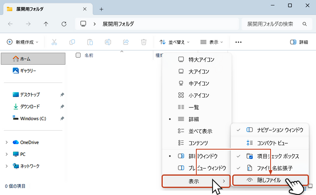This screenshot has height=195, width=316.
Task: Select 中アイコン view
Action: click(x=197, y=83)
